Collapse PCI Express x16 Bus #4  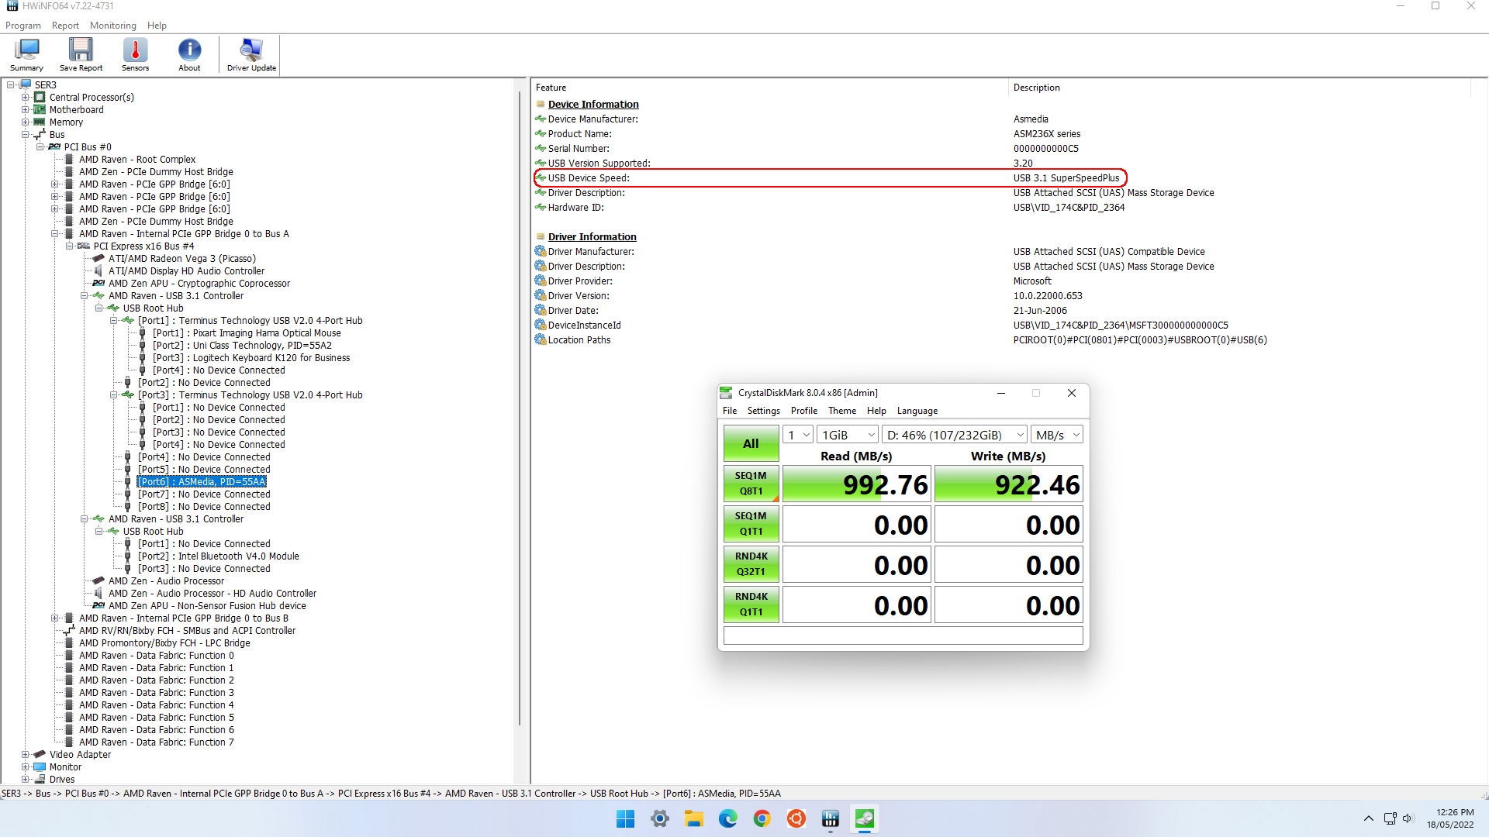click(x=70, y=246)
